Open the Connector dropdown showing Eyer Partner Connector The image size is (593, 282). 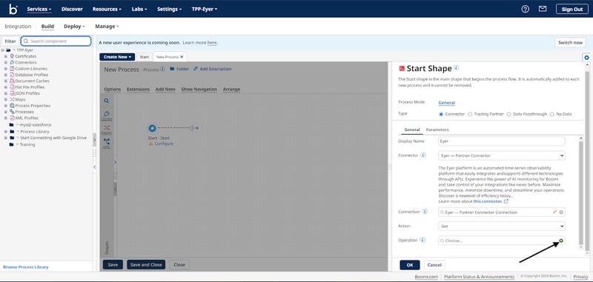502,155
